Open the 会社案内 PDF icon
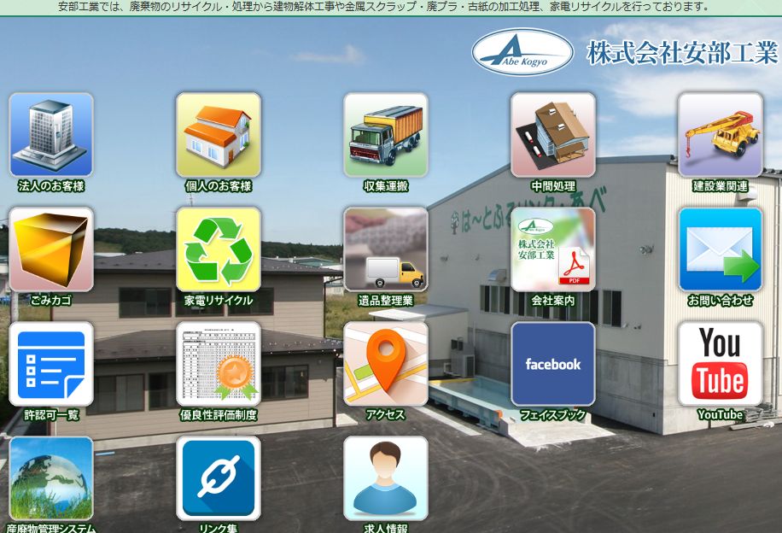The height and width of the screenshot is (533, 782). (x=553, y=249)
